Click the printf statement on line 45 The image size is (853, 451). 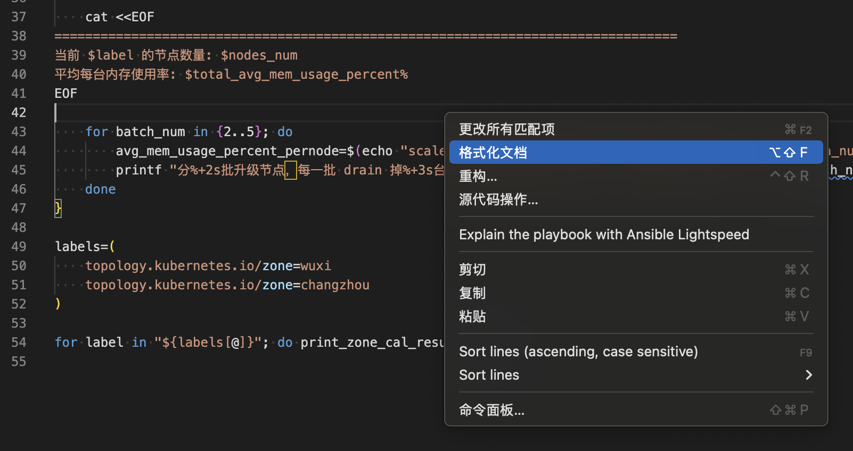[280, 170]
